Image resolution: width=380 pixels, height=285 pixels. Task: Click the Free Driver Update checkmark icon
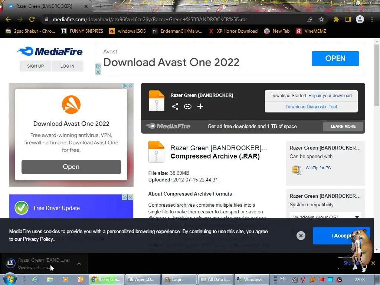coord(22,208)
